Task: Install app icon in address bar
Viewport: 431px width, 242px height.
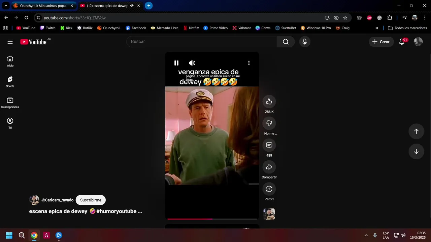Action: [x=327, y=18]
